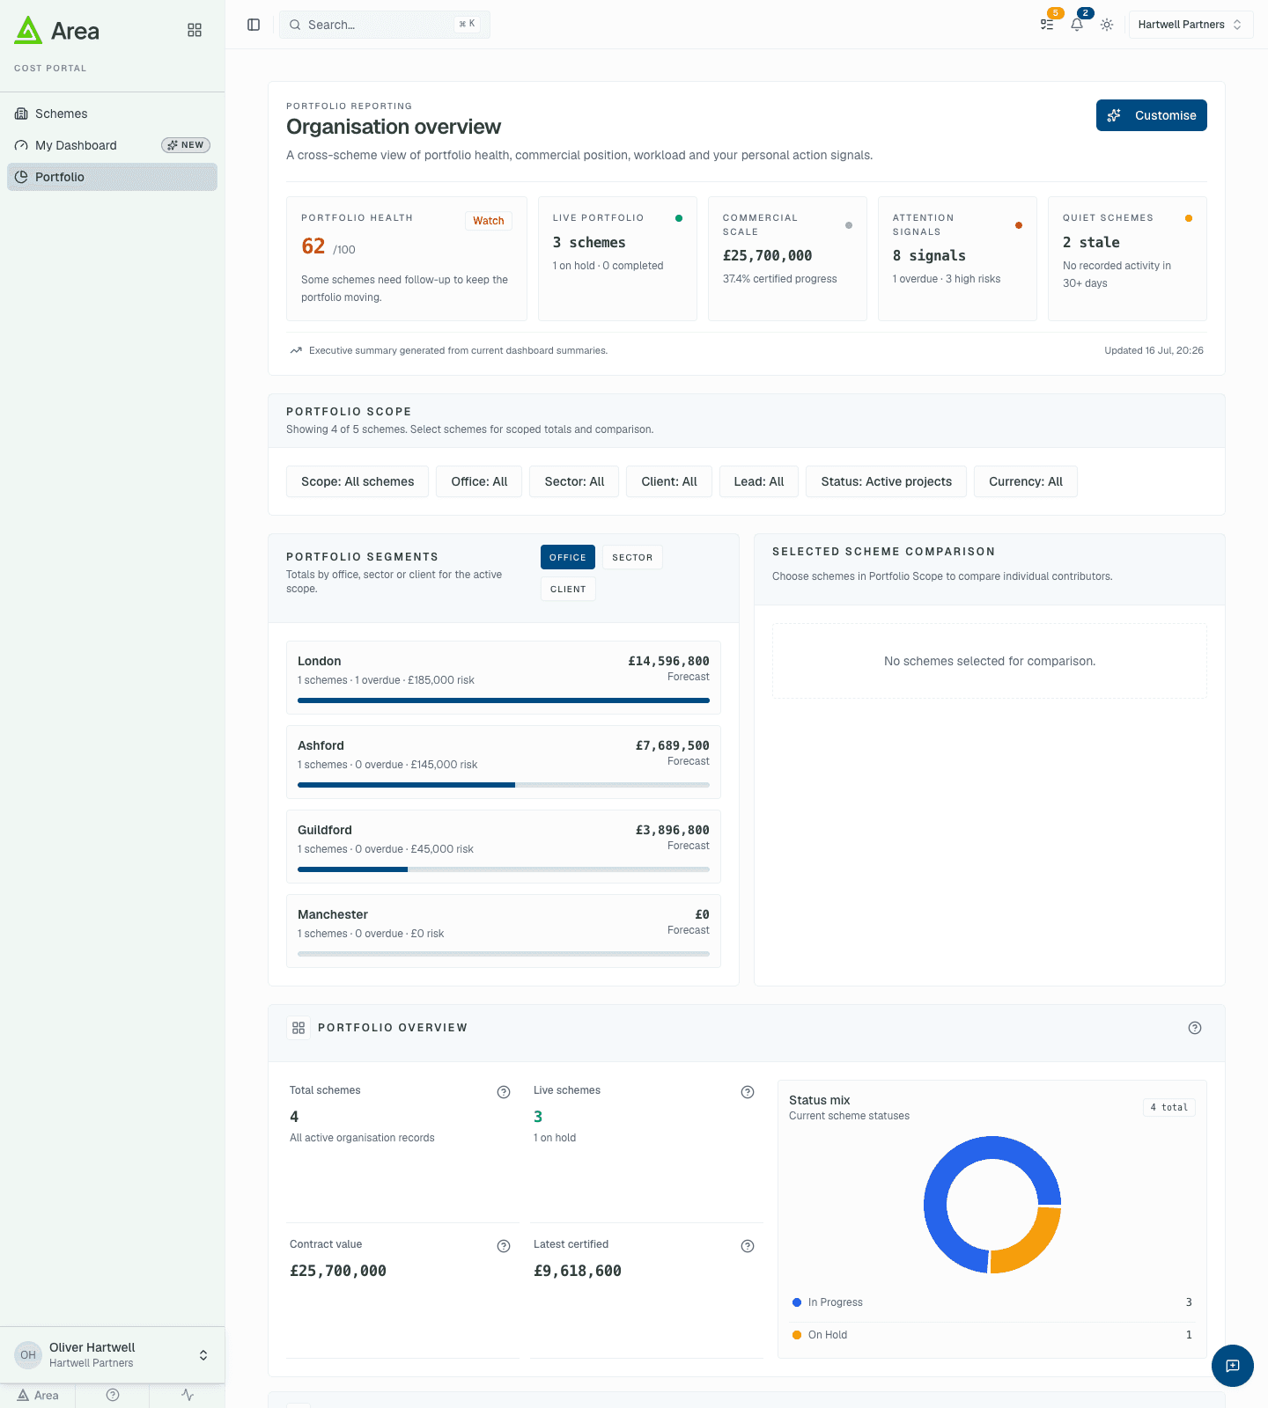
Task: Open Schemes in the sidebar
Action: (112, 114)
